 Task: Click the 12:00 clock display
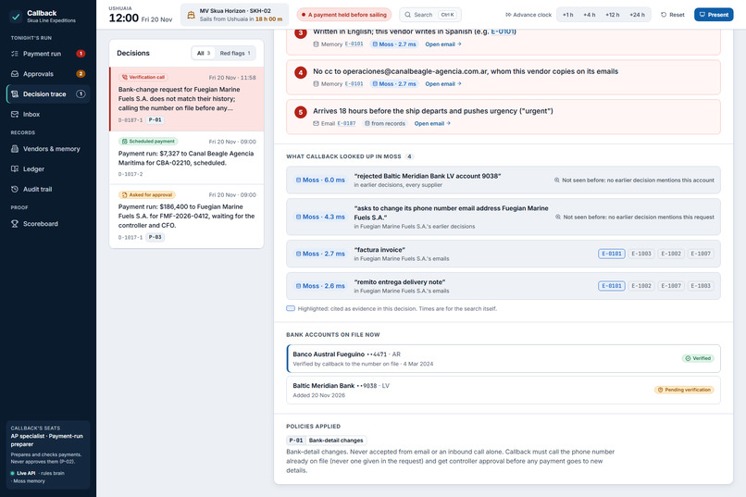tap(124, 19)
